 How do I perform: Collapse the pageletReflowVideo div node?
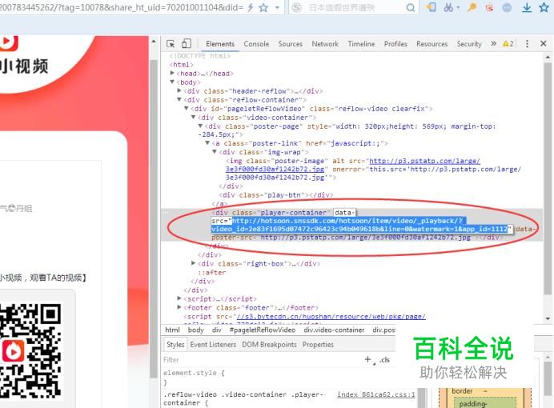click(x=187, y=108)
